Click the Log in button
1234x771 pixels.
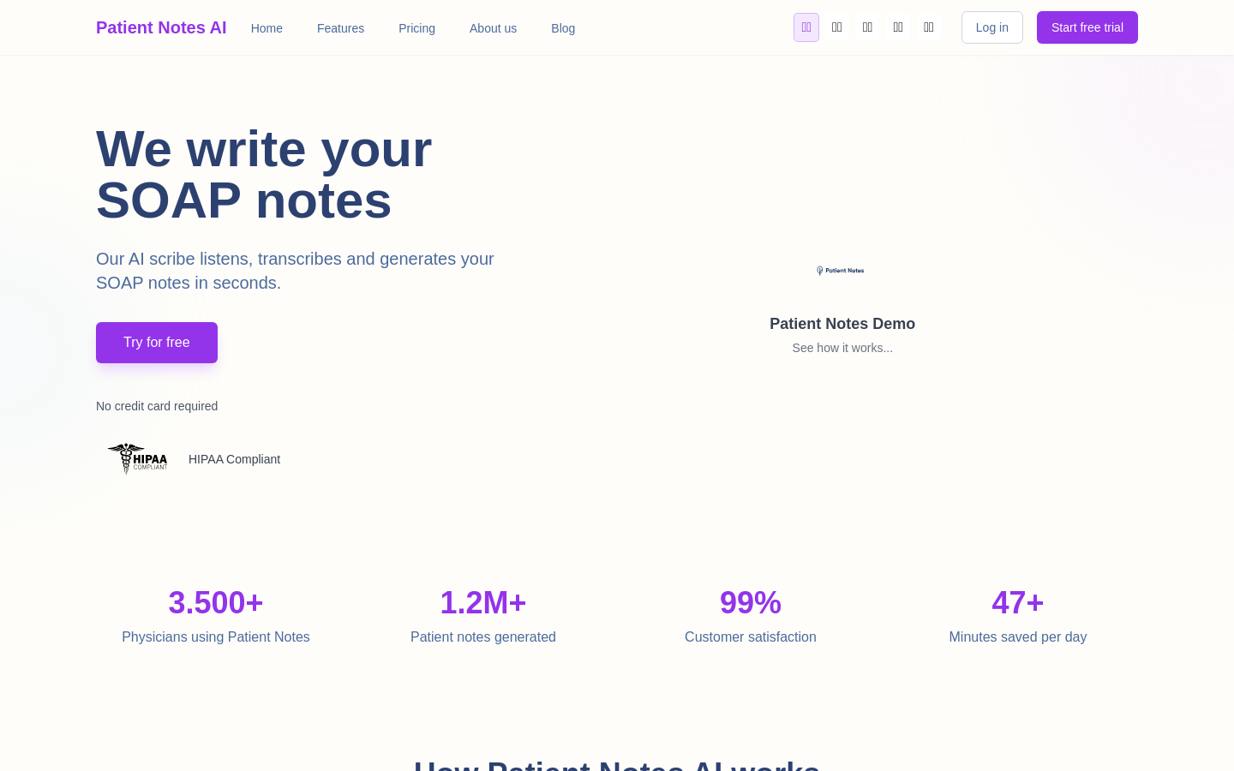click(x=992, y=27)
